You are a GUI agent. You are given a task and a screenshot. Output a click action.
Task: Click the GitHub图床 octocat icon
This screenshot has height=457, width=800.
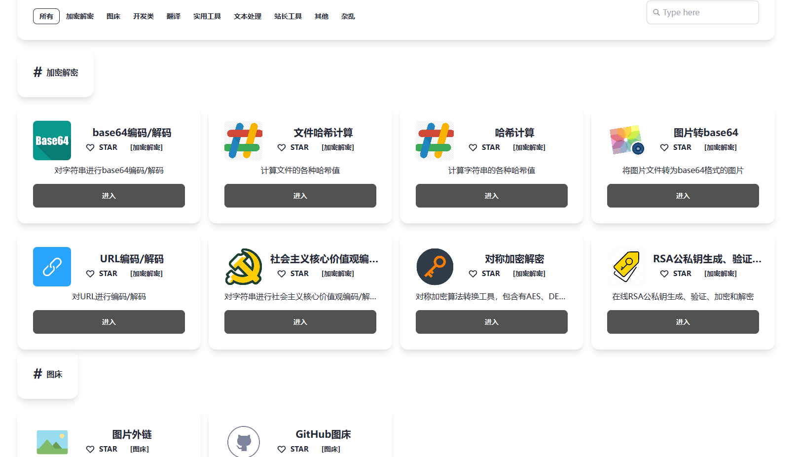coord(243,442)
